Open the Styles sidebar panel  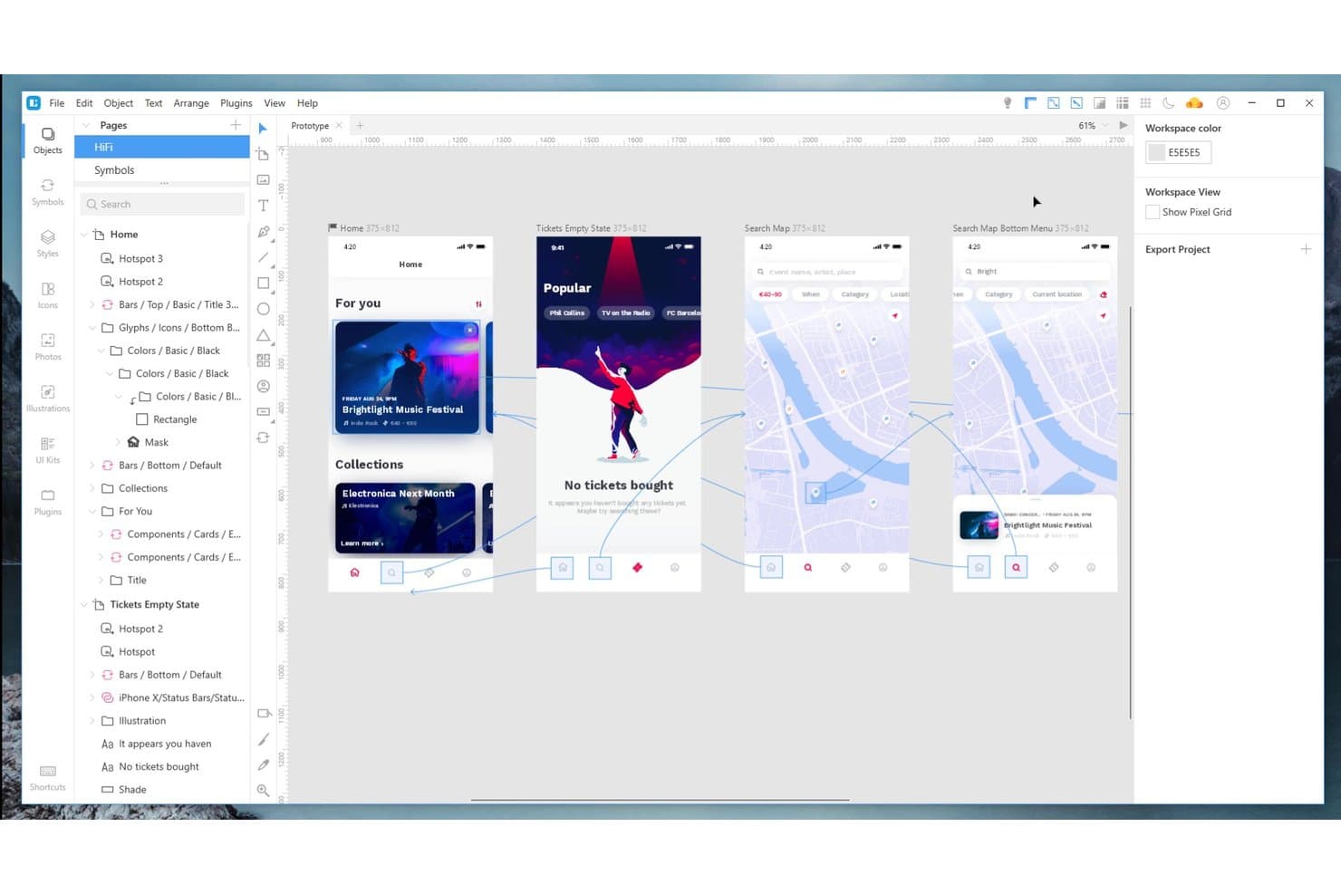[x=47, y=242]
